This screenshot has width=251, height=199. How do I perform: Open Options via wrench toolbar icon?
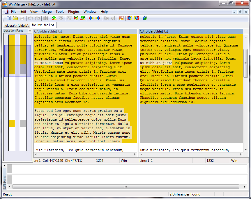[121, 18]
